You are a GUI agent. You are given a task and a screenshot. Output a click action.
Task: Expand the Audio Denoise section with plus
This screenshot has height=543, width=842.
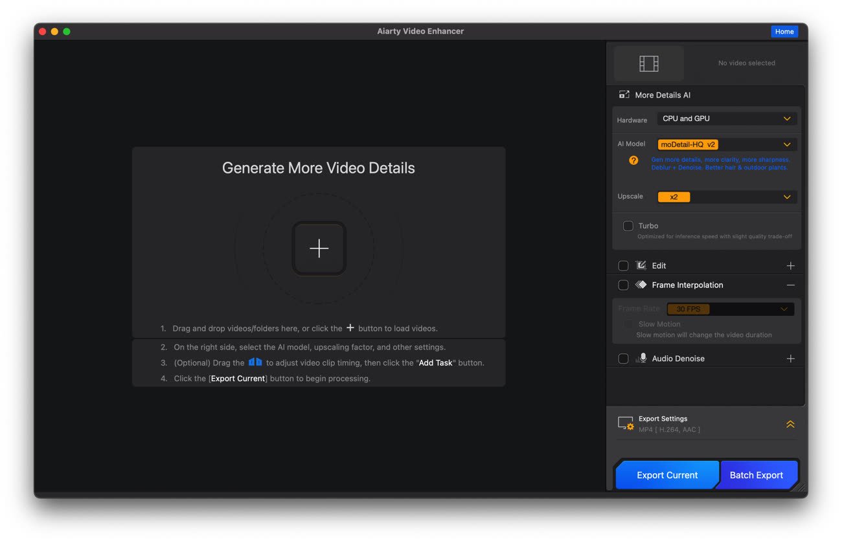point(790,359)
